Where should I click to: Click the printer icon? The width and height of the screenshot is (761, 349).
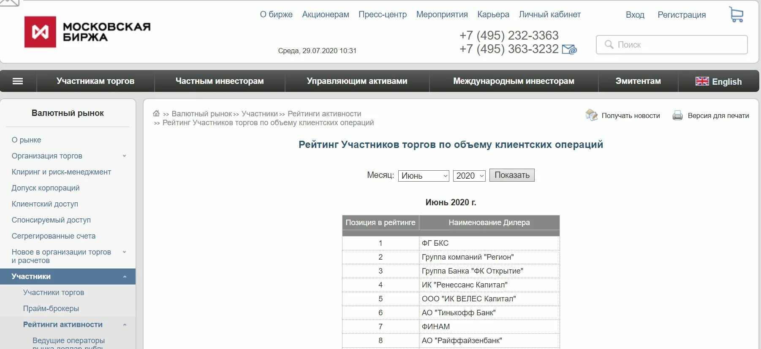(x=677, y=115)
